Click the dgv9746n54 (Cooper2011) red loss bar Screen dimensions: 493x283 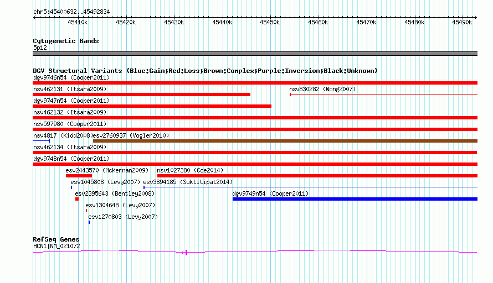coord(255,83)
